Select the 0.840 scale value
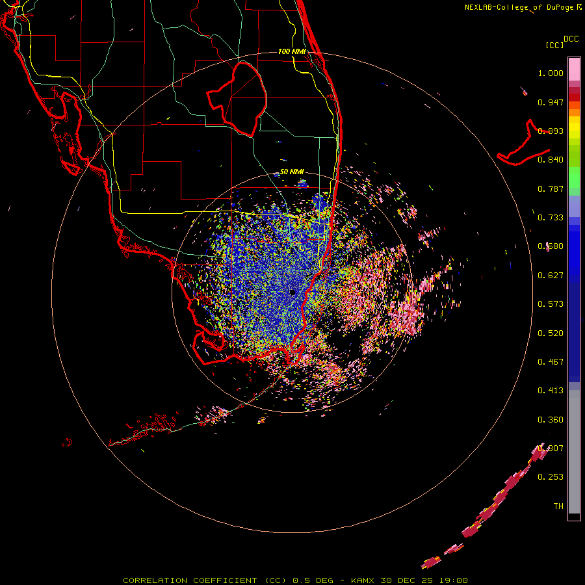 pyautogui.click(x=551, y=160)
